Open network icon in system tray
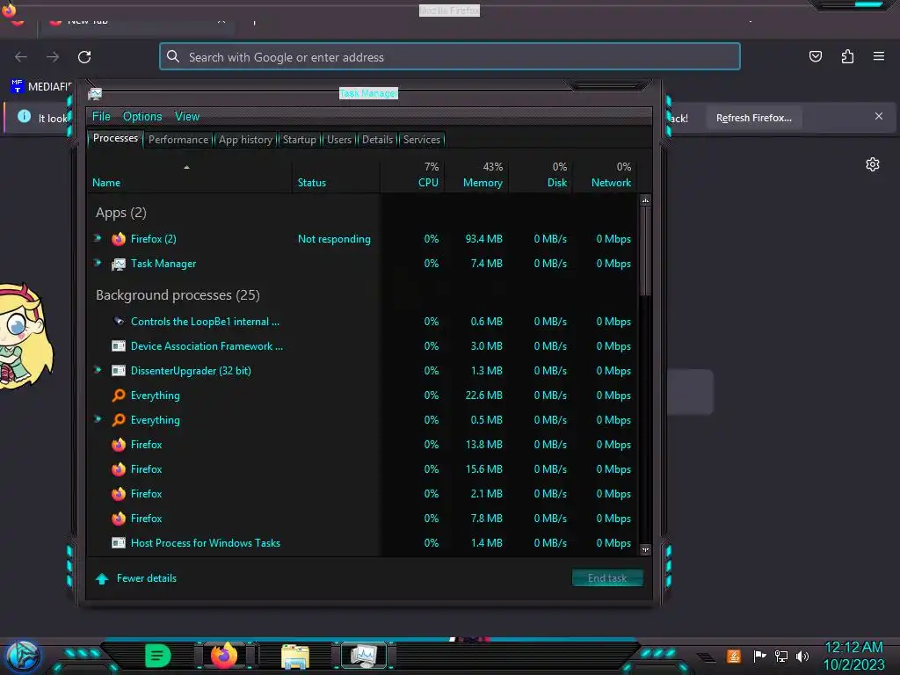The width and height of the screenshot is (900, 675). [780, 656]
